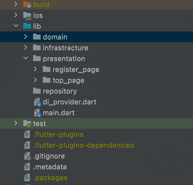Click the teal lib folder icon
Viewport: 193px width, 185px height.
[x=27, y=26]
